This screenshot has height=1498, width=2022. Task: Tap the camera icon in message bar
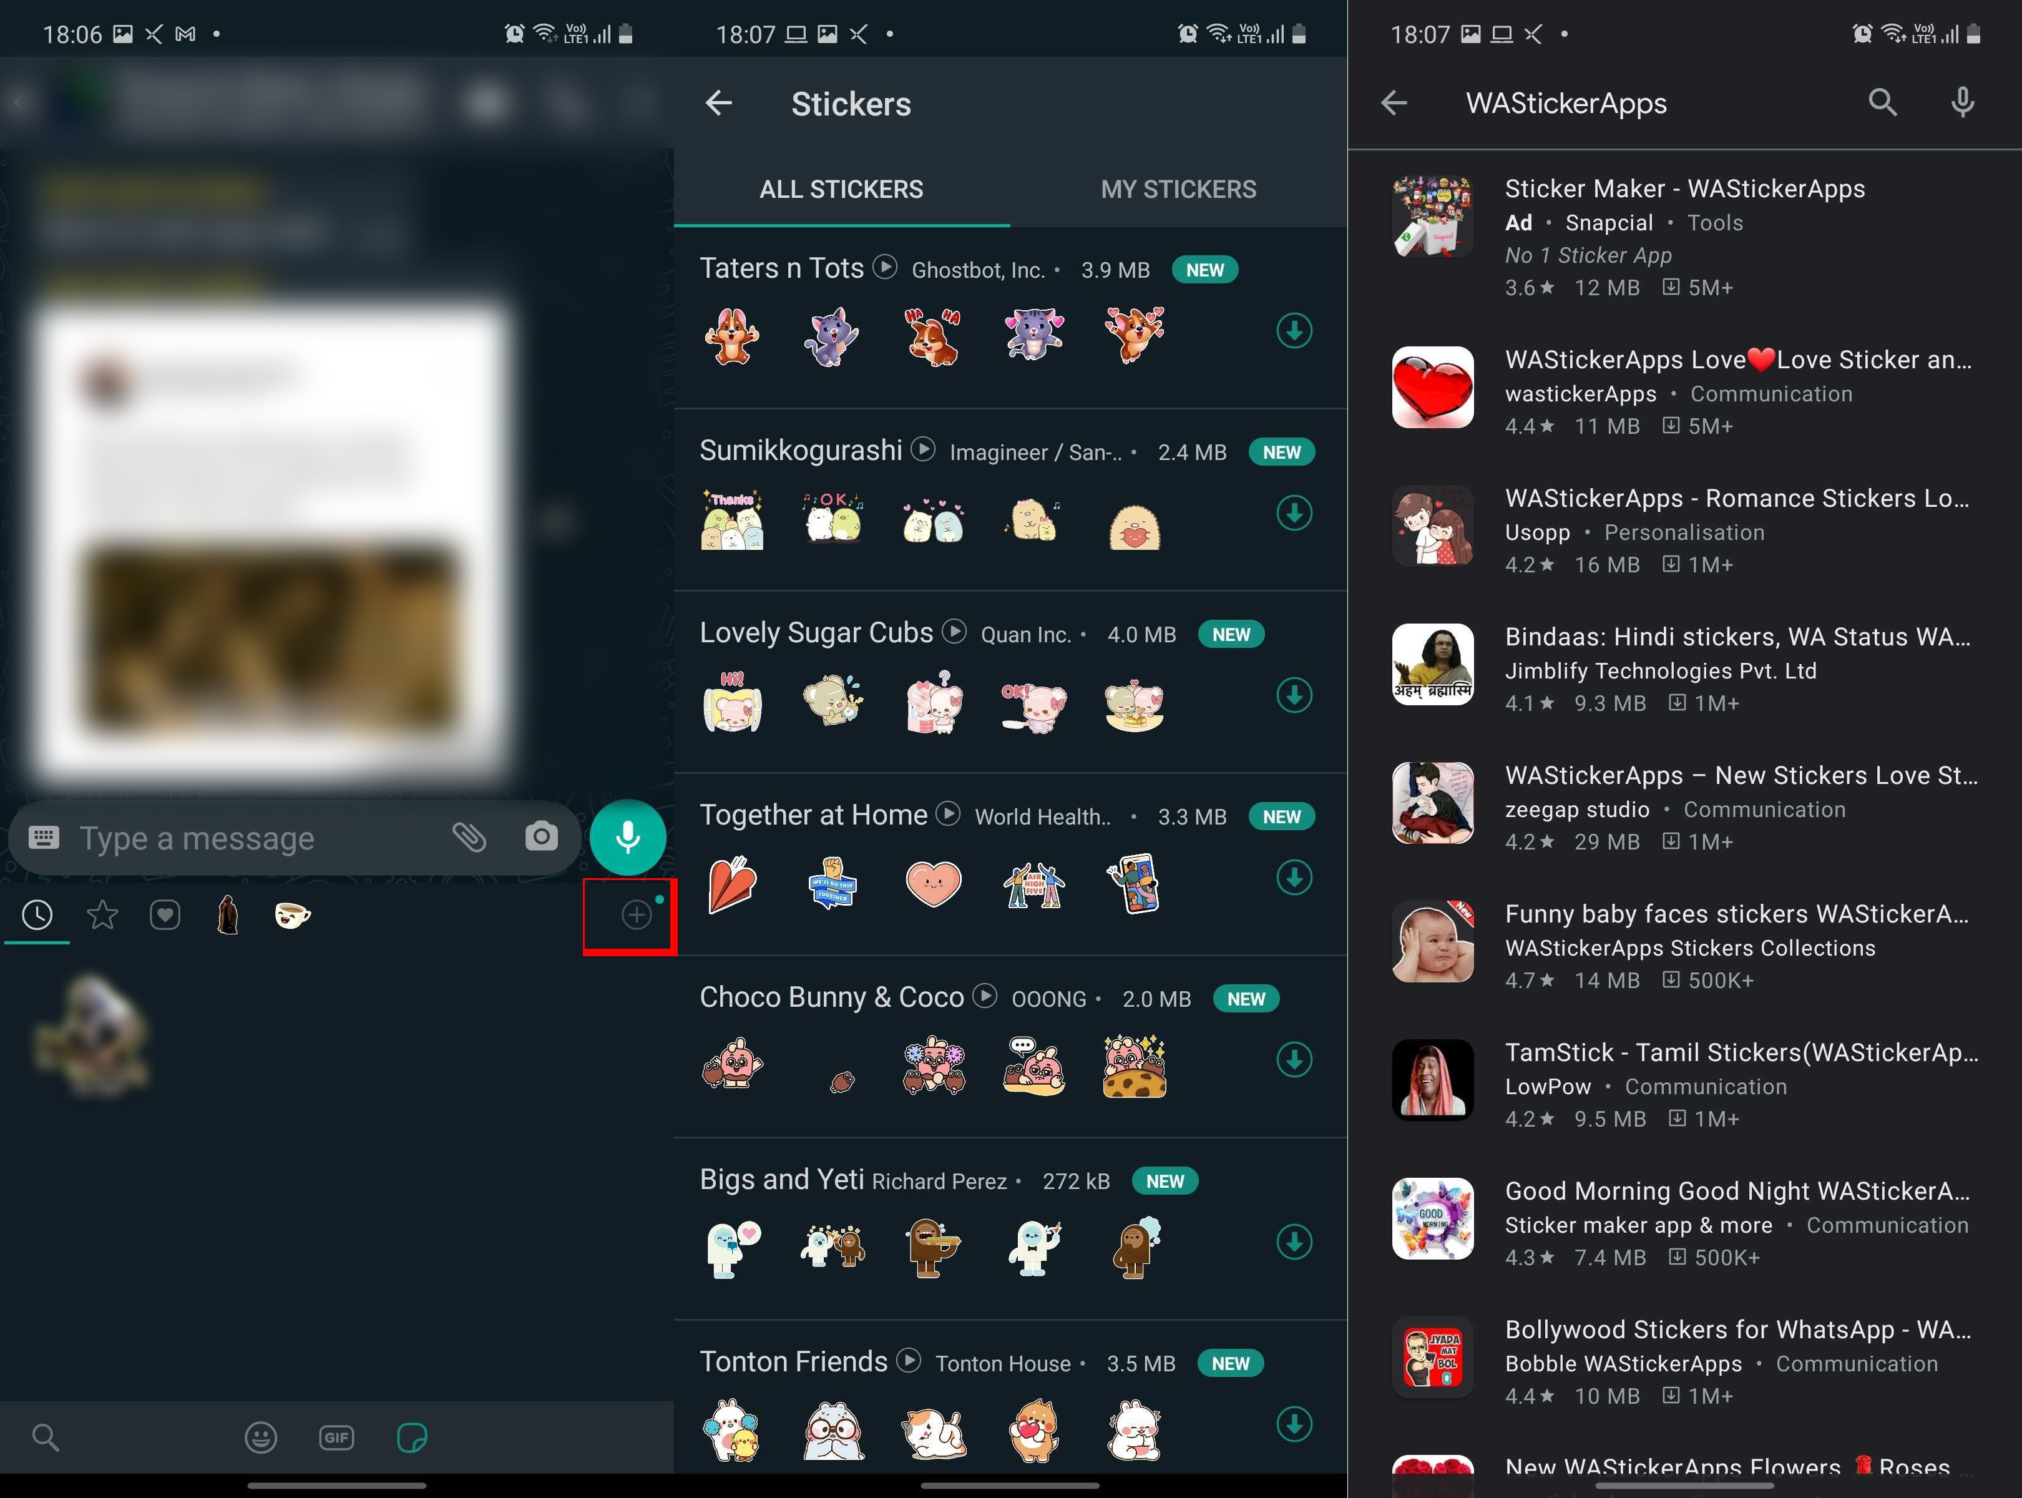pos(541,836)
